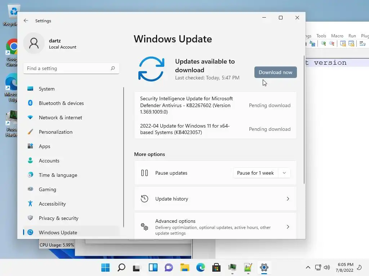
Task: Open the Process Hacker desktop shortcut
Action: [x=11, y=124]
